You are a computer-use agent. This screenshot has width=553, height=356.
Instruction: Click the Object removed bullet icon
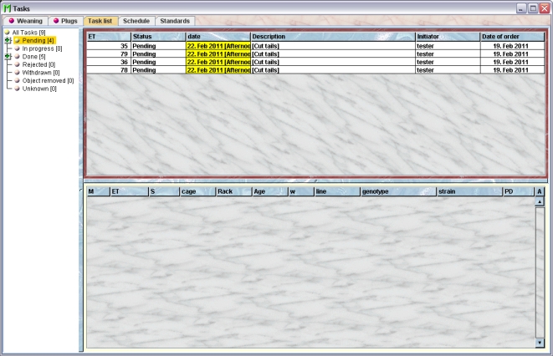tap(17, 81)
